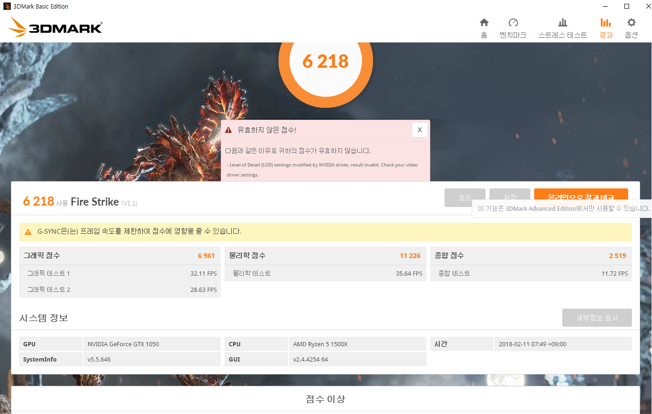Click the SystemInfo version v5.5.646
Image resolution: width=652 pixels, height=414 pixels.
99,359
